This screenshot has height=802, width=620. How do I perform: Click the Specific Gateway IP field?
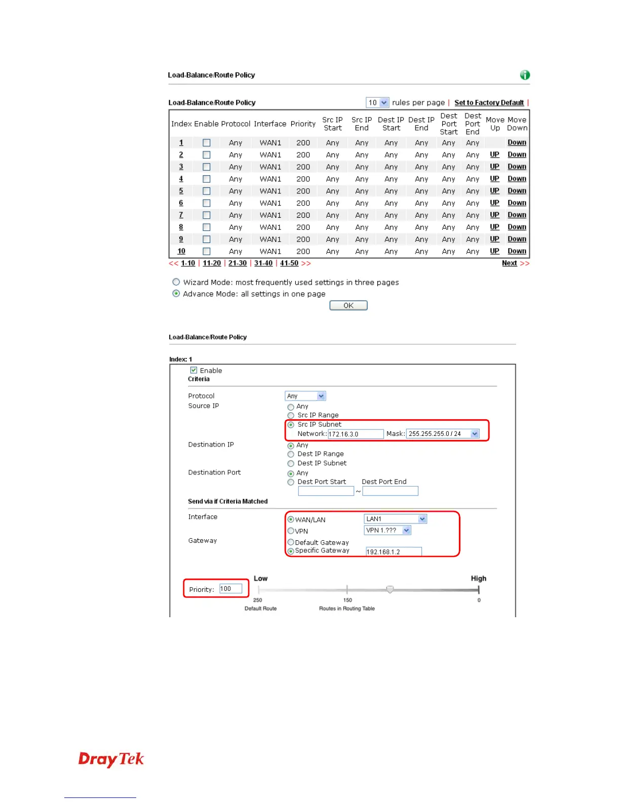(394, 552)
